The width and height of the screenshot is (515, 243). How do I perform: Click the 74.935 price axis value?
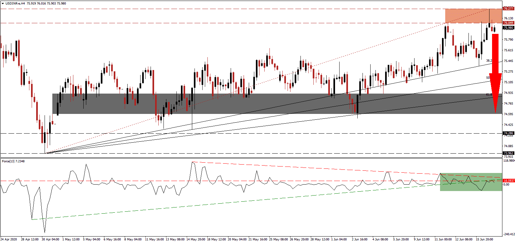point(509,93)
